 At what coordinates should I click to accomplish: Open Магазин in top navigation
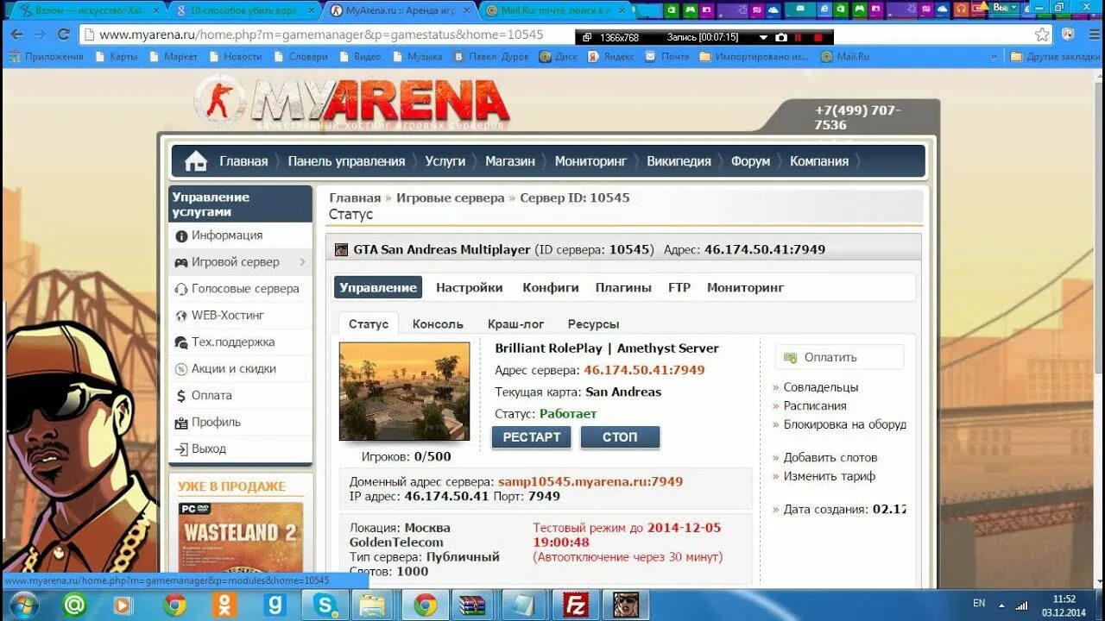click(510, 161)
